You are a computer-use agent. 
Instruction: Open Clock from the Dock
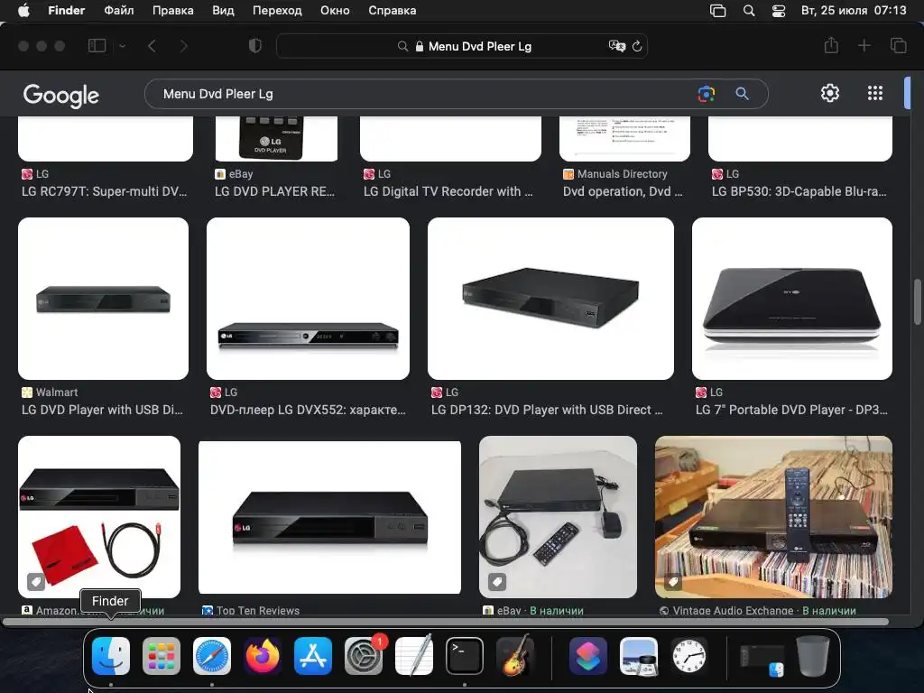688,656
